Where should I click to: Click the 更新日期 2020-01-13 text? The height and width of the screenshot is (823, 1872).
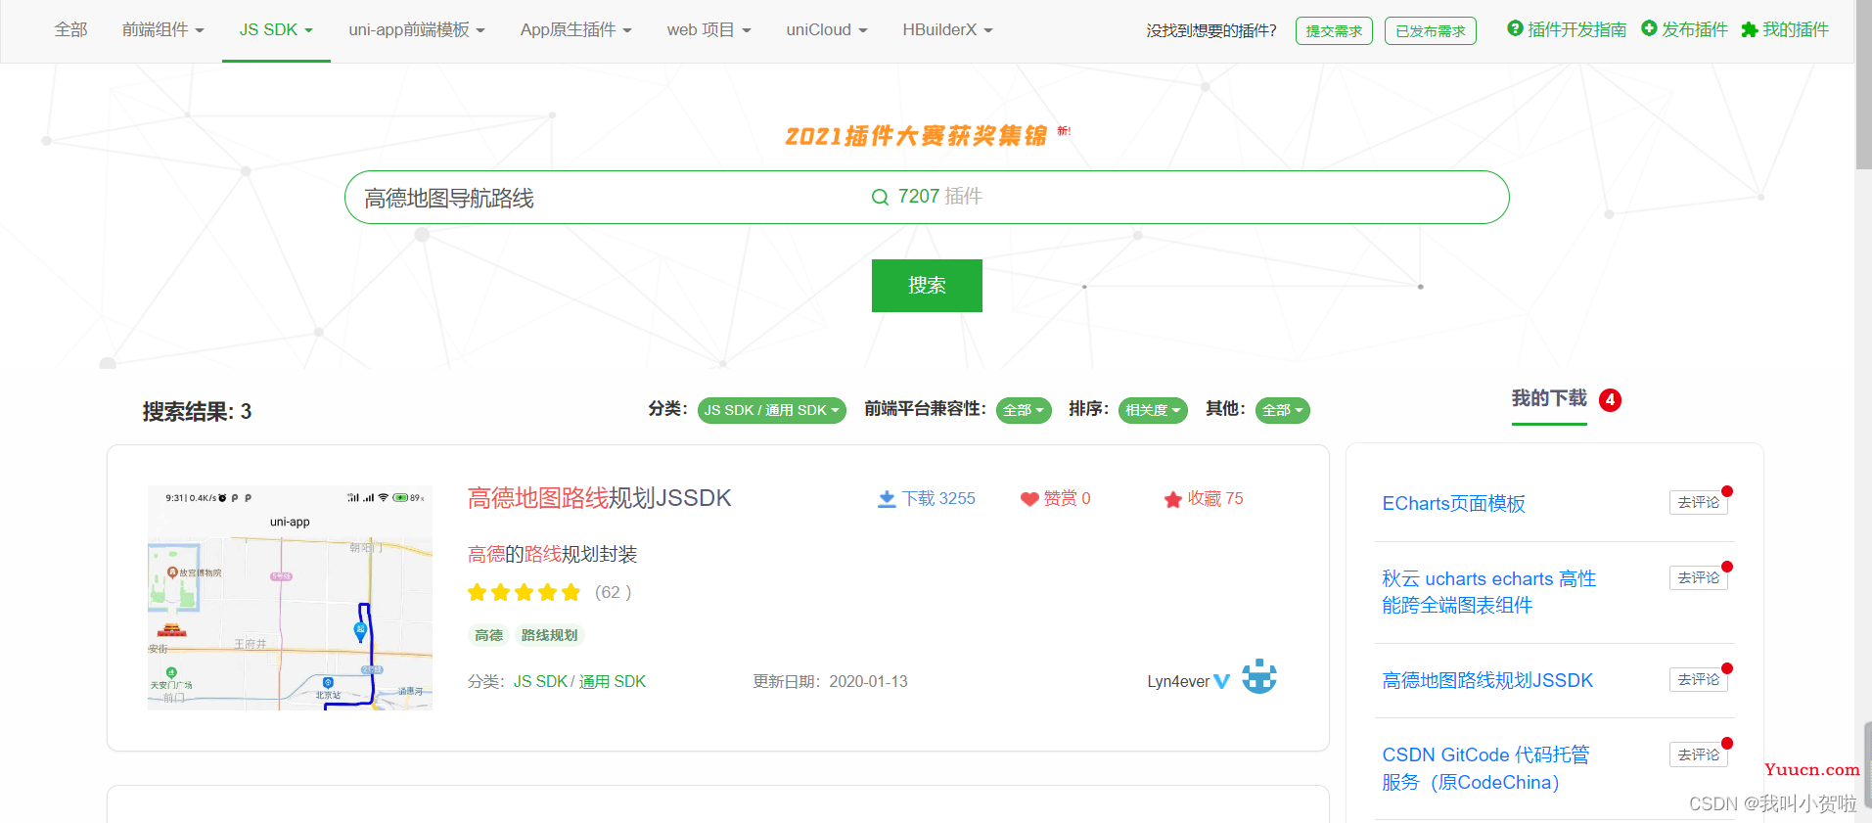click(x=830, y=681)
